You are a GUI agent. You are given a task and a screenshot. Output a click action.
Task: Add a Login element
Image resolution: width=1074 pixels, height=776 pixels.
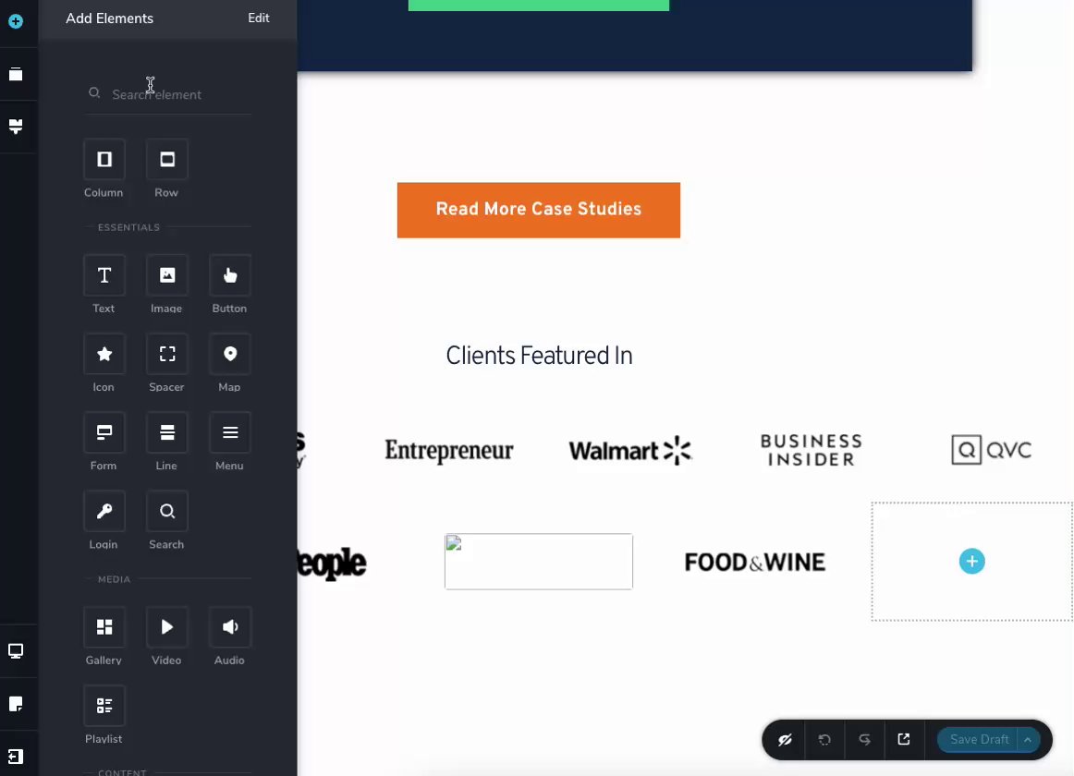point(104,512)
